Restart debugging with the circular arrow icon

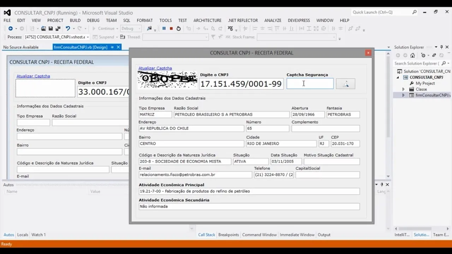(x=179, y=29)
